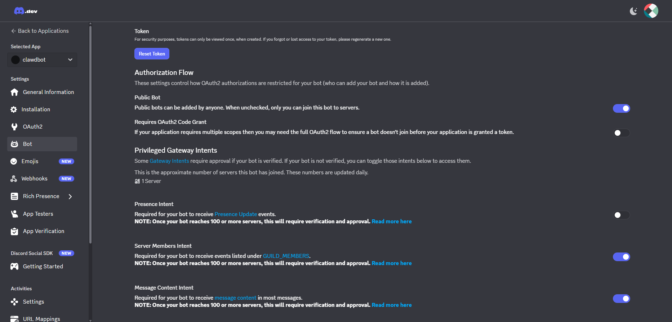Click the General Information home icon
The width and height of the screenshot is (672, 322).
[x=14, y=92]
